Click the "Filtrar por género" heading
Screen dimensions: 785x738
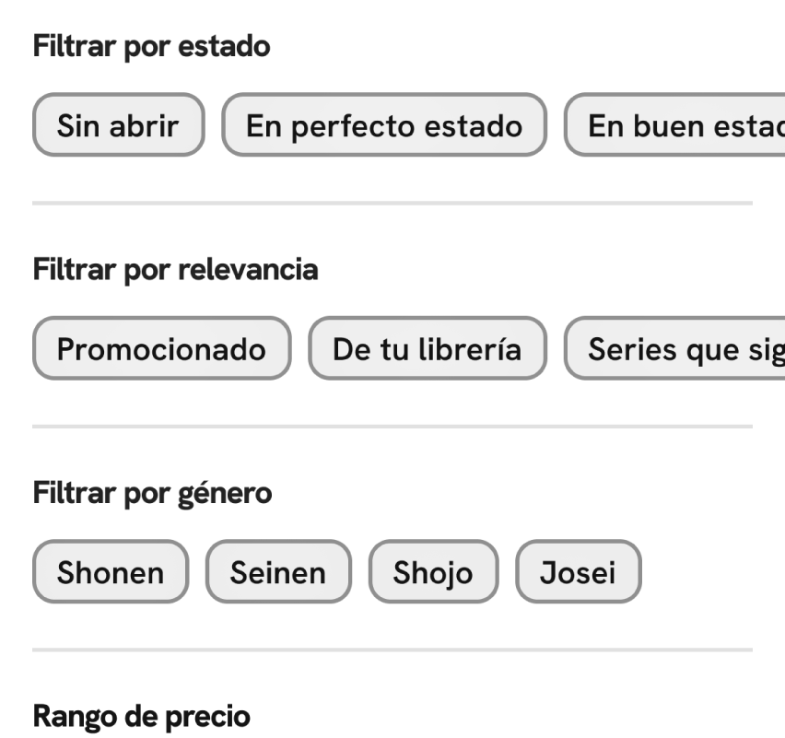pyautogui.click(x=152, y=492)
